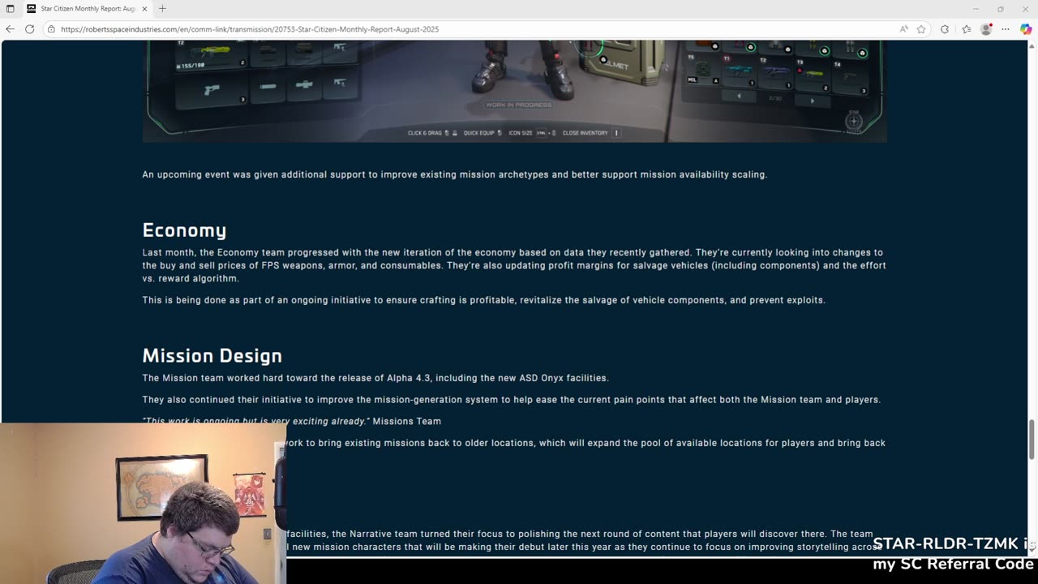The width and height of the screenshot is (1038, 584).
Task: Open the Extensions icon in toolbar
Action: [945, 29]
